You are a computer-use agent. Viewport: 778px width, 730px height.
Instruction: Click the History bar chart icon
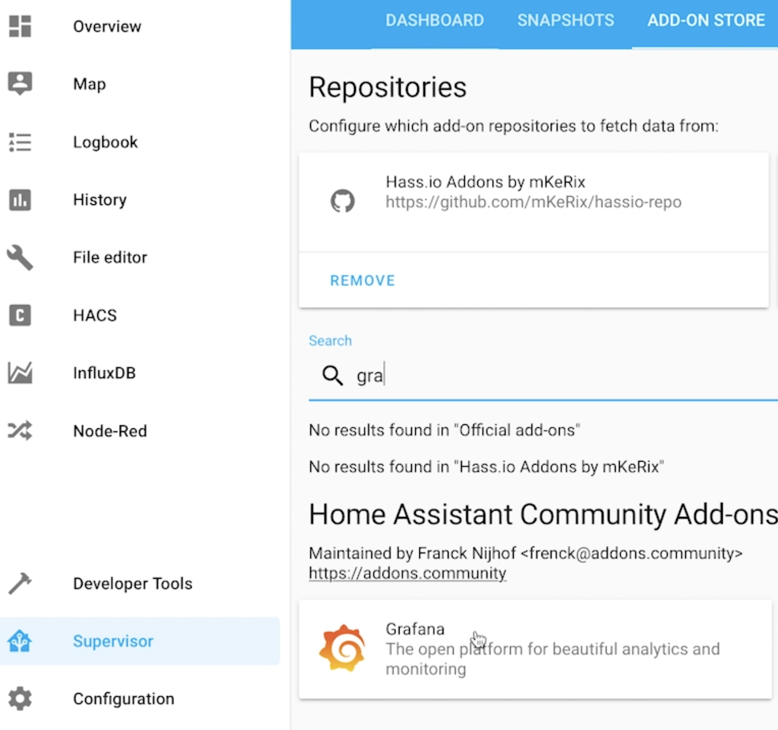(20, 200)
